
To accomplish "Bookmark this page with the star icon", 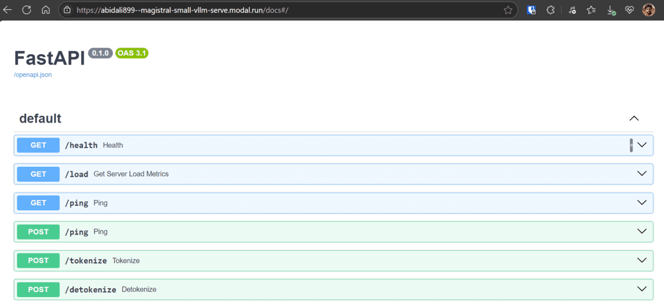I will click(x=508, y=10).
